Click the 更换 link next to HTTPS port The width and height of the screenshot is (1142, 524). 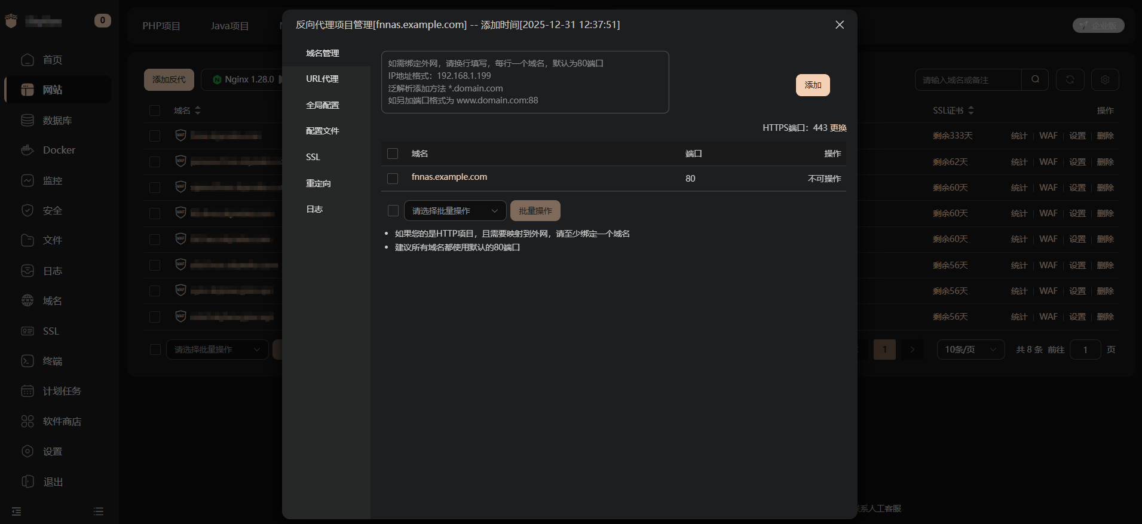[838, 128]
